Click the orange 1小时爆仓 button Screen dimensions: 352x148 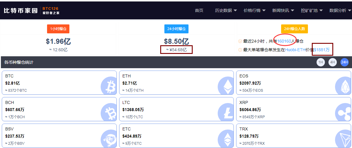point(58,29)
